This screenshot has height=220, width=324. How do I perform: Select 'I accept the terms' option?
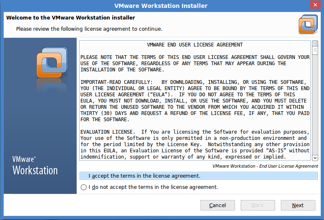pos(198,176)
